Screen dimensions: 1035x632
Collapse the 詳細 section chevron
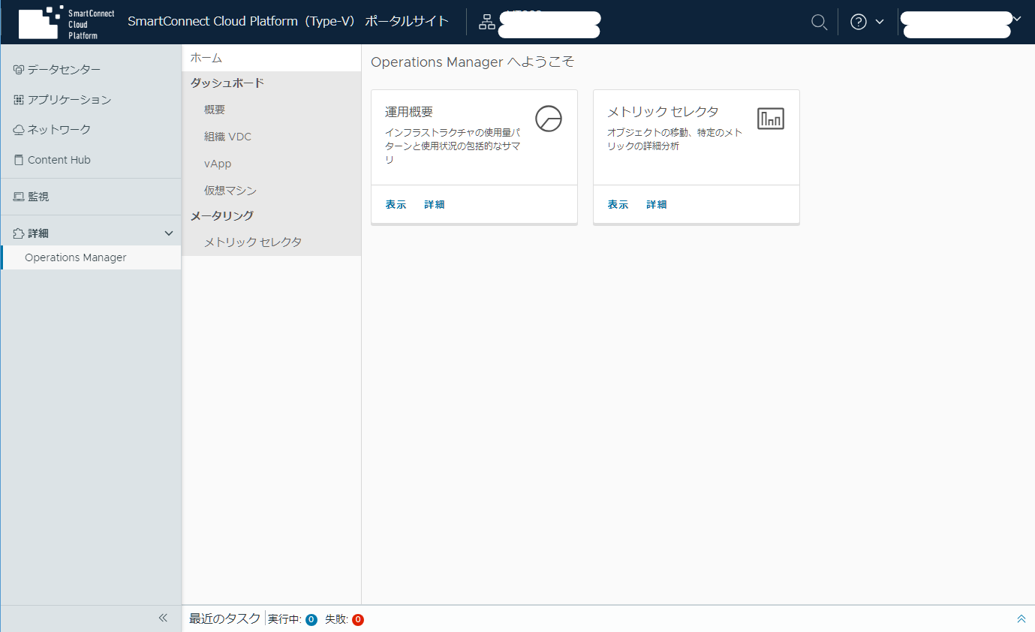(x=169, y=233)
